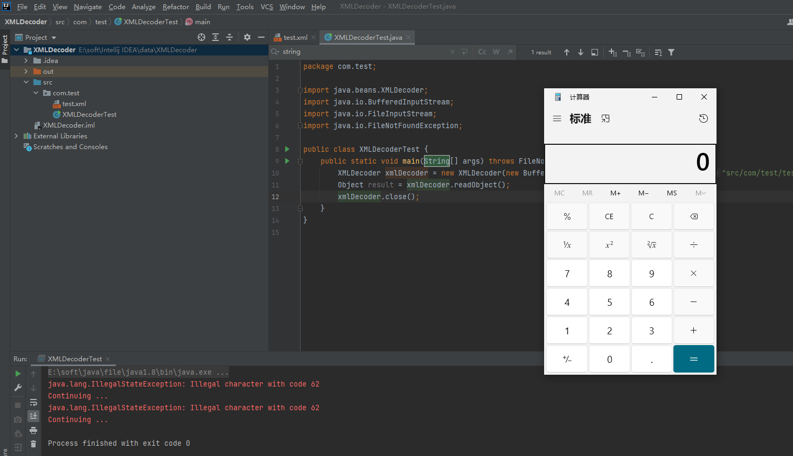This screenshot has width=793, height=456.
Task: Open the File menu
Action: click(x=22, y=6)
